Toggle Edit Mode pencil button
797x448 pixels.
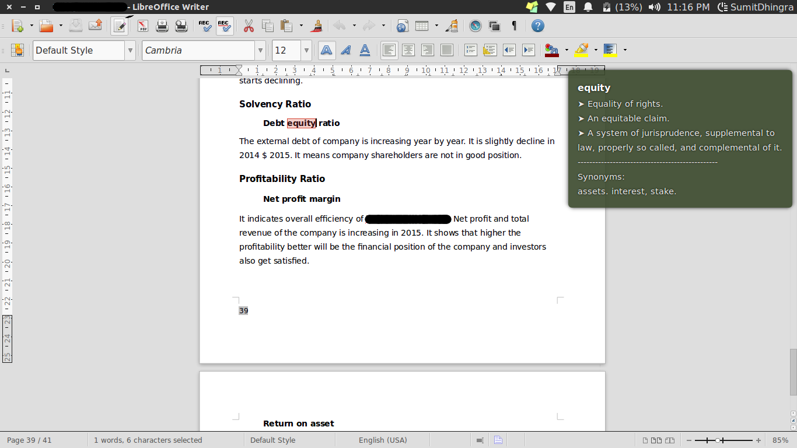120,26
